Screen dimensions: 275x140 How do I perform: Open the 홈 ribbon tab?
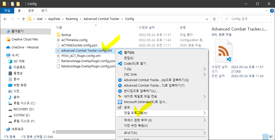(19, 11)
